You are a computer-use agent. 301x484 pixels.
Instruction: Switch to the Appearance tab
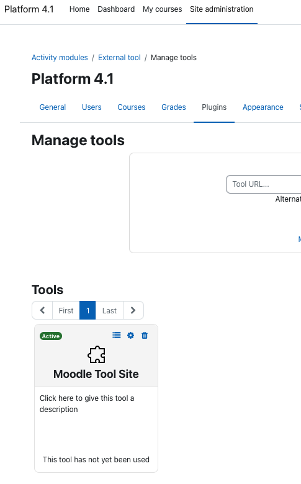click(263, 107)
